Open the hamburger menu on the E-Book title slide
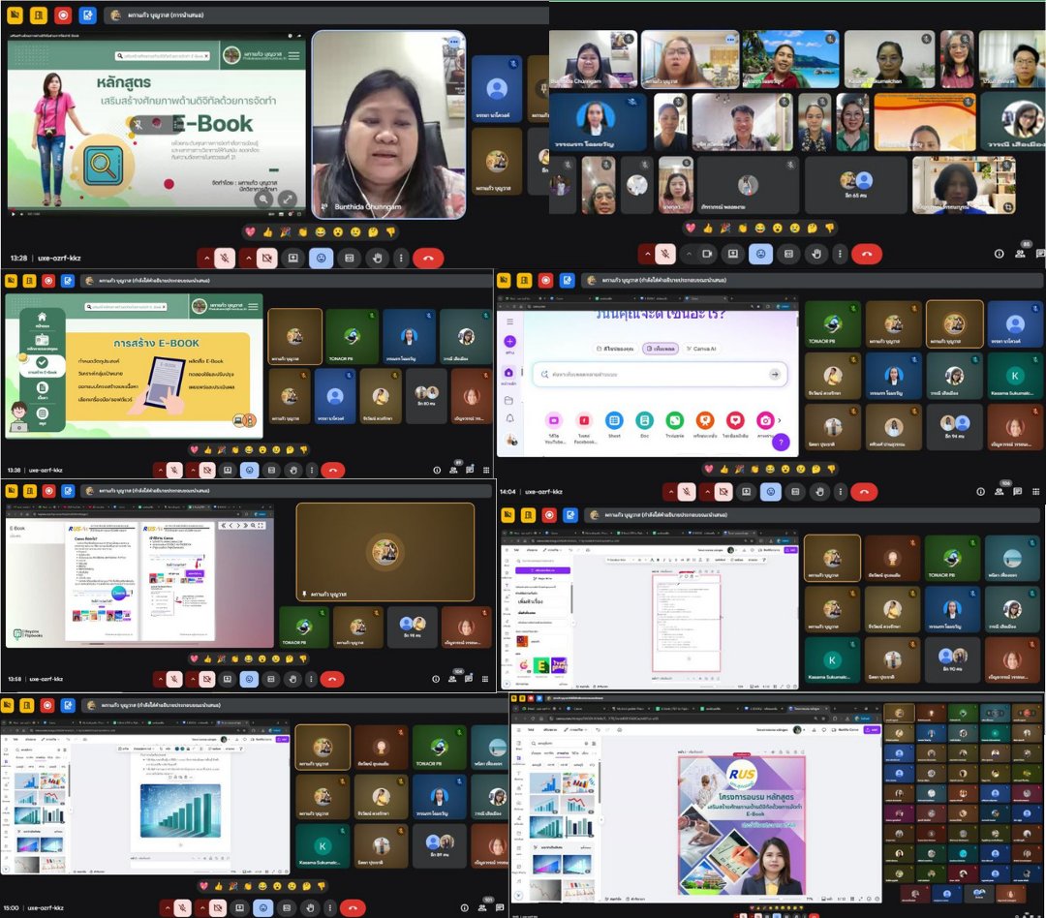Screen dimensions: 1046x918 coord(293,55)
